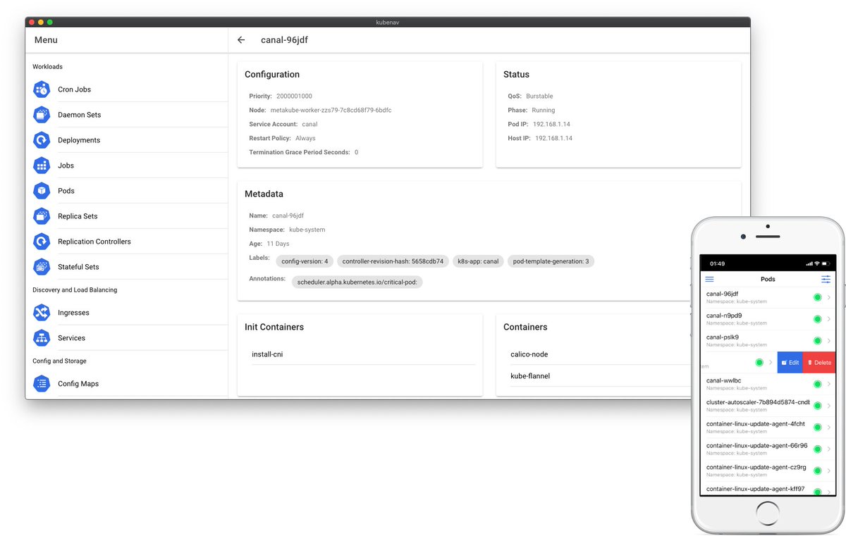Click Stateful Sets label in sidebar
The width and height of the screenshot is (846, 536).
coord(78,267)
